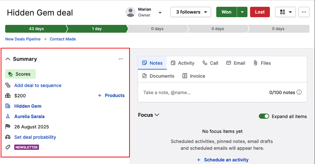
Task: Open the three-dot more options menu at top right
Action: [x=304, y=12]
